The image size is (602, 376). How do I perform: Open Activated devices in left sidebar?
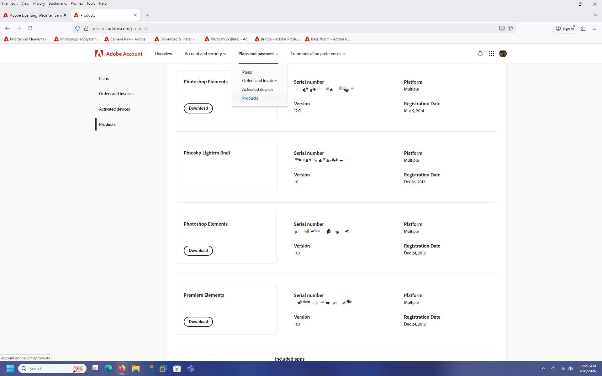tap(114, 109)
